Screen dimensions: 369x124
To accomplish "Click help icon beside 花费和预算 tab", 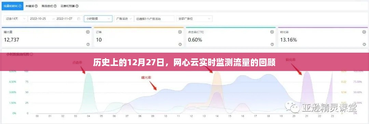I will 77,6.
